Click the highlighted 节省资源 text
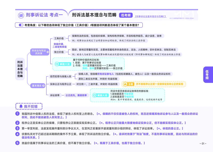Viewport: 213px width, 152px height. tap(129, 94)
